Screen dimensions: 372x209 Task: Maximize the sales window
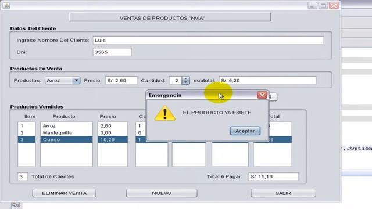tap(323, 6)
